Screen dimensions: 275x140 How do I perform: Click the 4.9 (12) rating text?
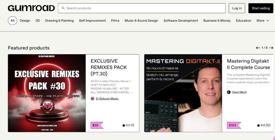(x=265, y=125)
